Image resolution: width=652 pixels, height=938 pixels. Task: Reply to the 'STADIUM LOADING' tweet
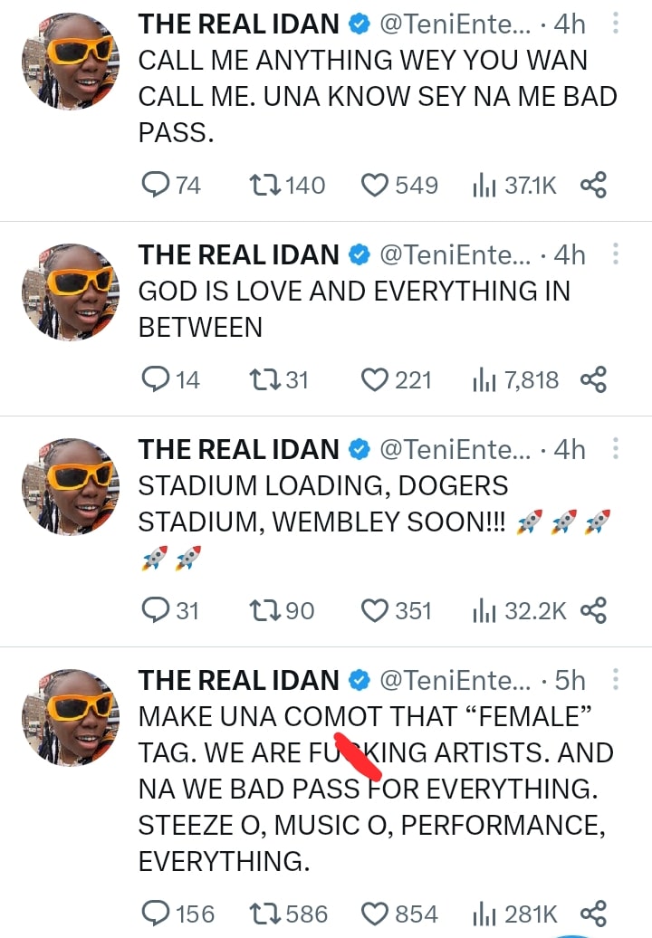157,611
